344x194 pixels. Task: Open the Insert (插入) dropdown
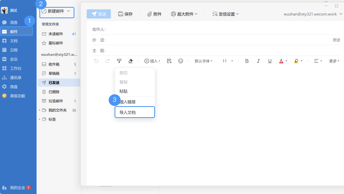(152, 61)
